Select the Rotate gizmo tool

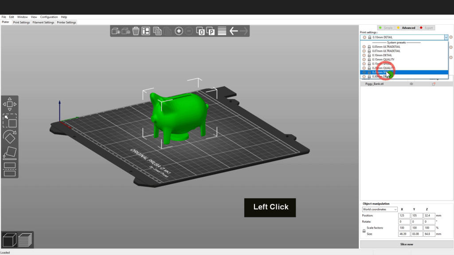click(10, 136)
